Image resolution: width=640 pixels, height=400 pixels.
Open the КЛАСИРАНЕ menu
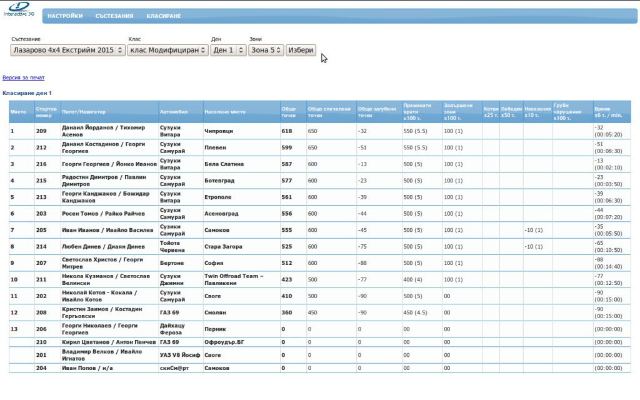coord(164,16)
